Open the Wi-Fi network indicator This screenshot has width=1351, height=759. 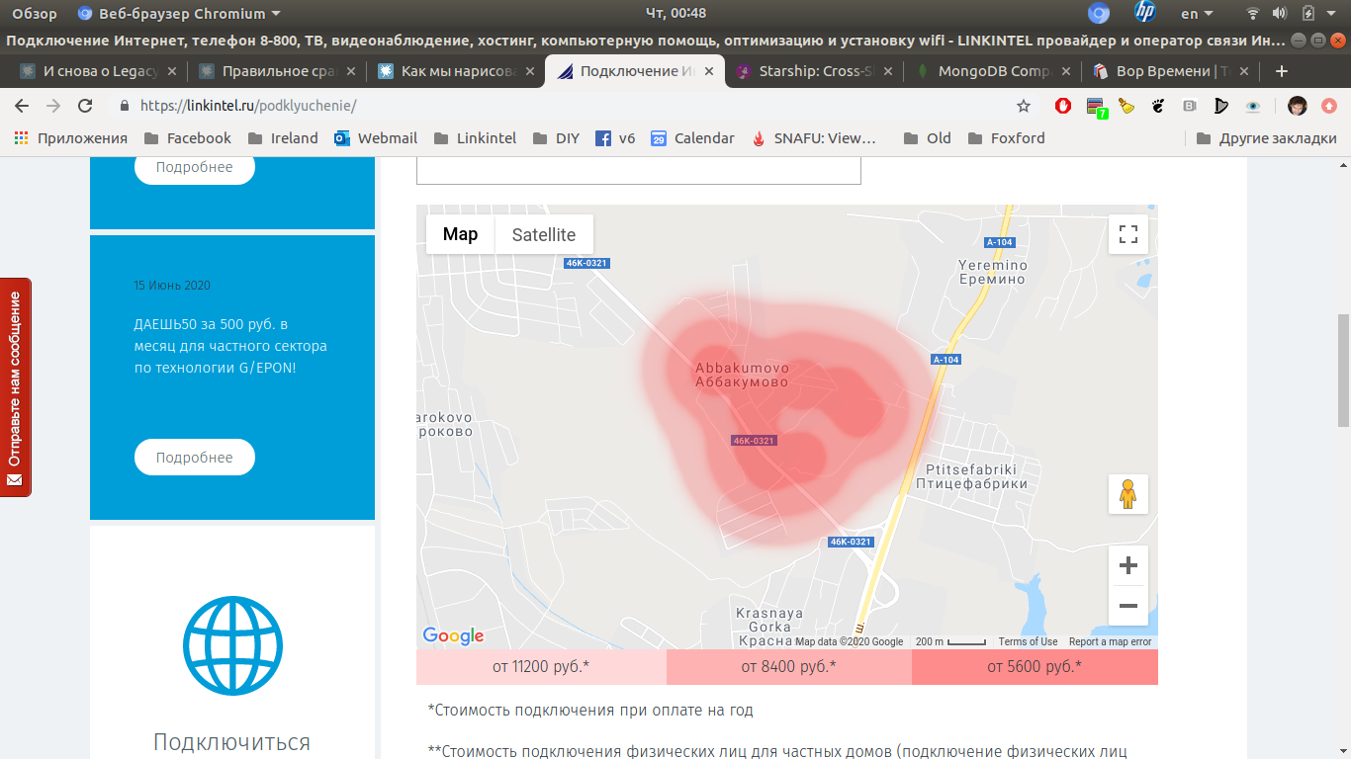pyautogui.click(x=1253, y=13)
